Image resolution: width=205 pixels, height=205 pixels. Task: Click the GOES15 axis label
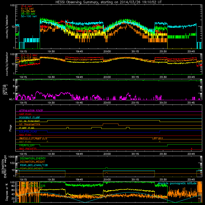(x=5, y=89)
